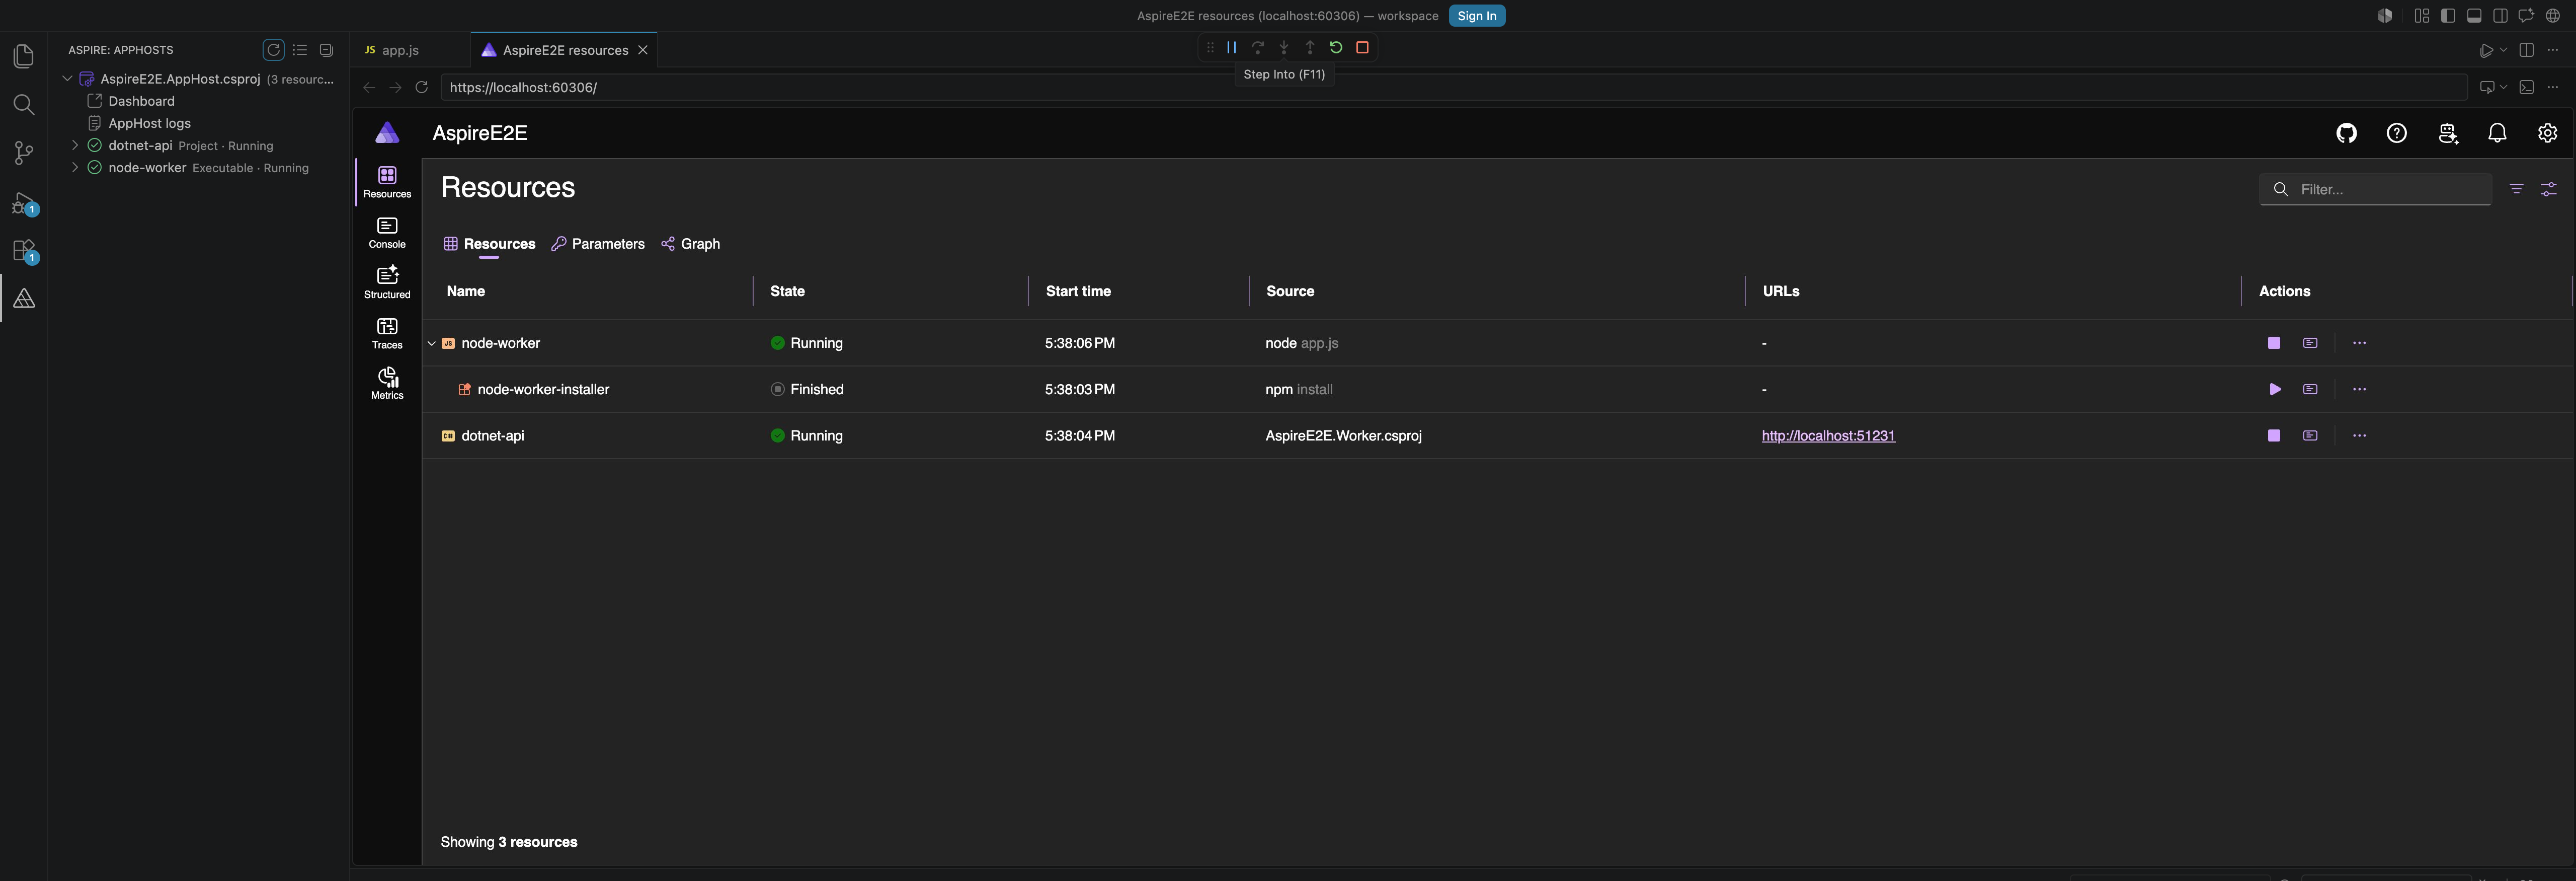
Task: Open the Aspire view in activity bar
Action: [x=24, y=299]
